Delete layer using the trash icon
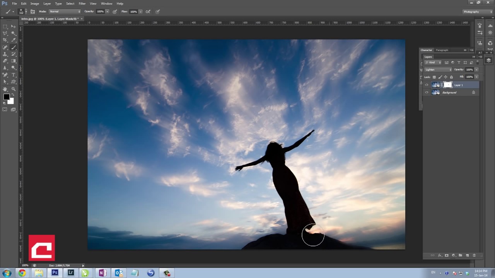495x278 pixels. [474, 255]
